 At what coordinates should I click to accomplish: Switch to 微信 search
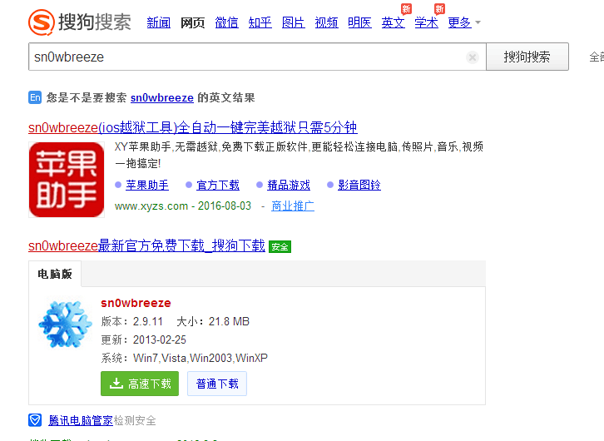click(226, 22)
